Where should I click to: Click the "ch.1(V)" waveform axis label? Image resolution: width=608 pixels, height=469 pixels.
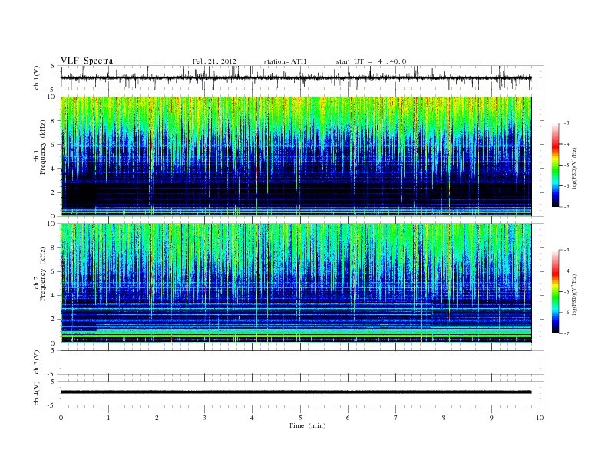(36, 77)
